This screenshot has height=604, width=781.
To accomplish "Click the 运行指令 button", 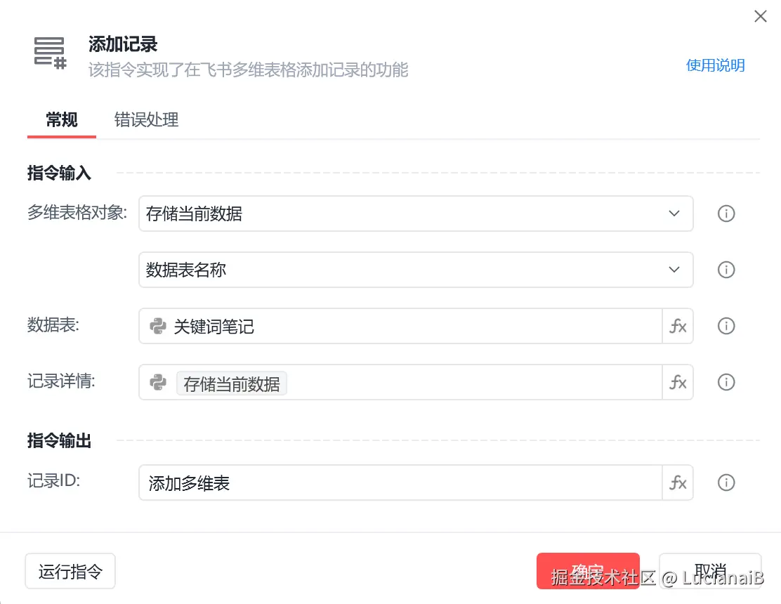I will tap(70, 571).
